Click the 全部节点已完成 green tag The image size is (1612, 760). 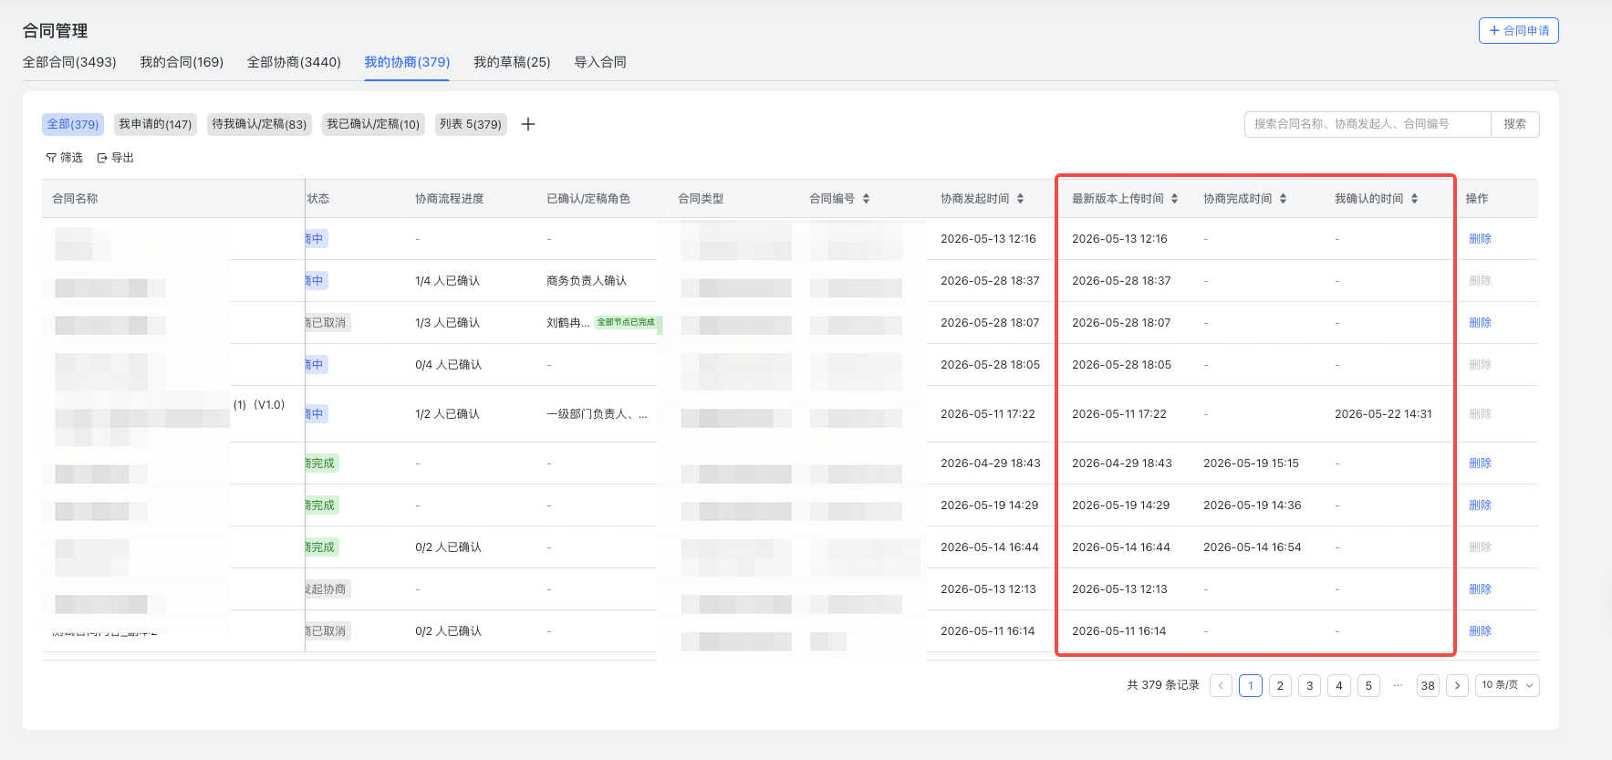(x=626, y=323)
